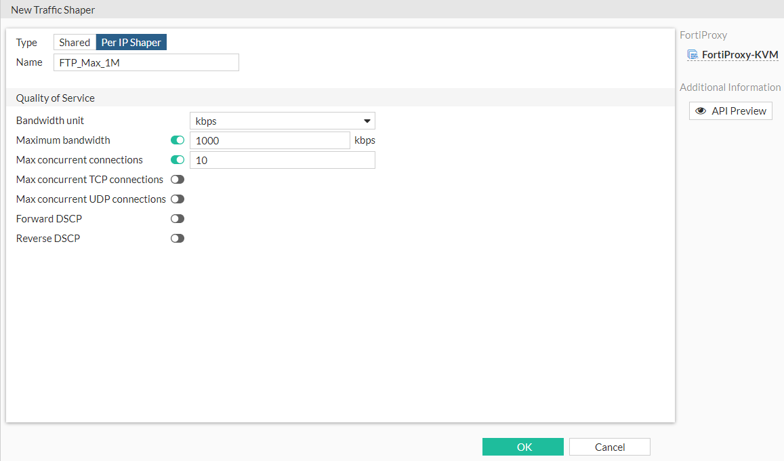784x461 pixels.
Task: Select the Per IP Shaper type
Action: pyautogui.click(x=131, y=41)
